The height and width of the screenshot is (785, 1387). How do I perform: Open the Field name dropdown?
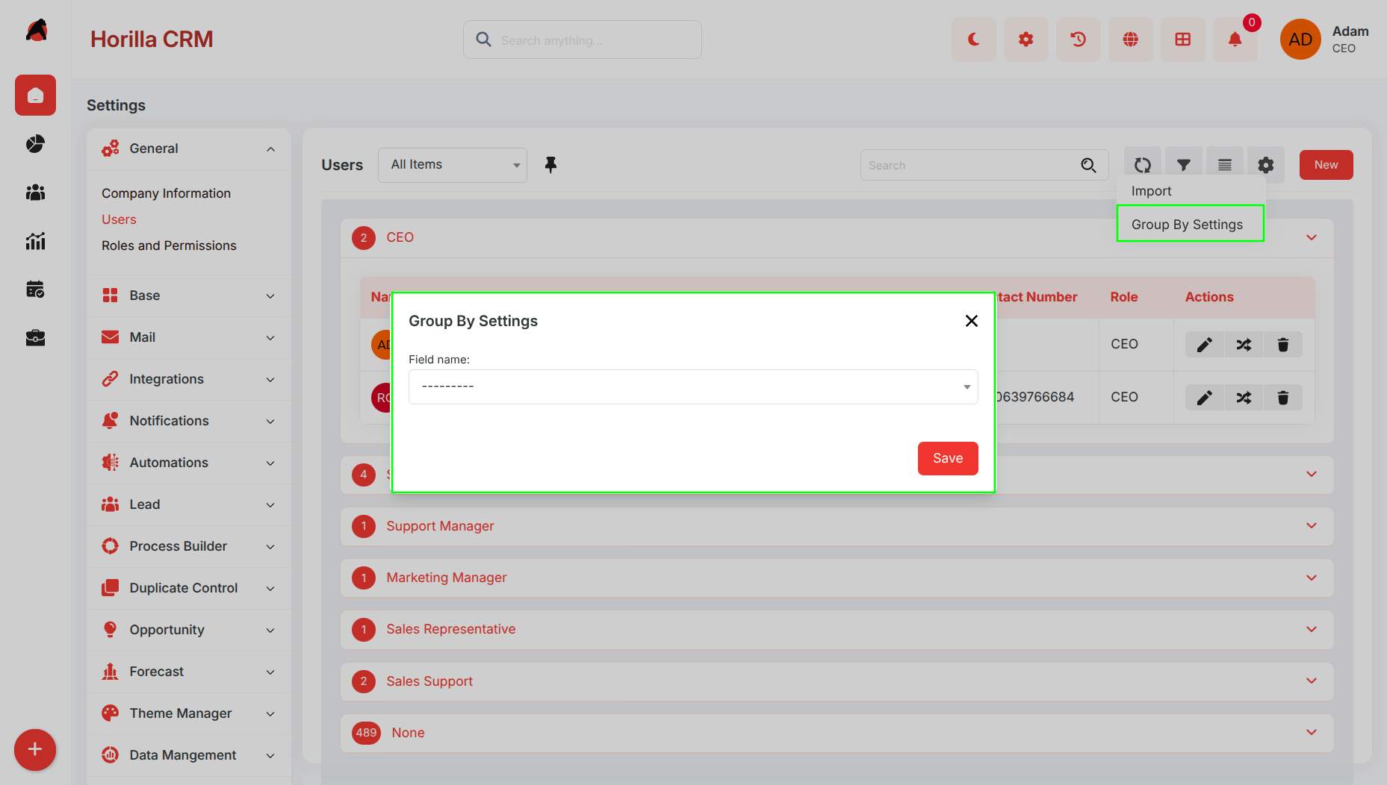693,387
